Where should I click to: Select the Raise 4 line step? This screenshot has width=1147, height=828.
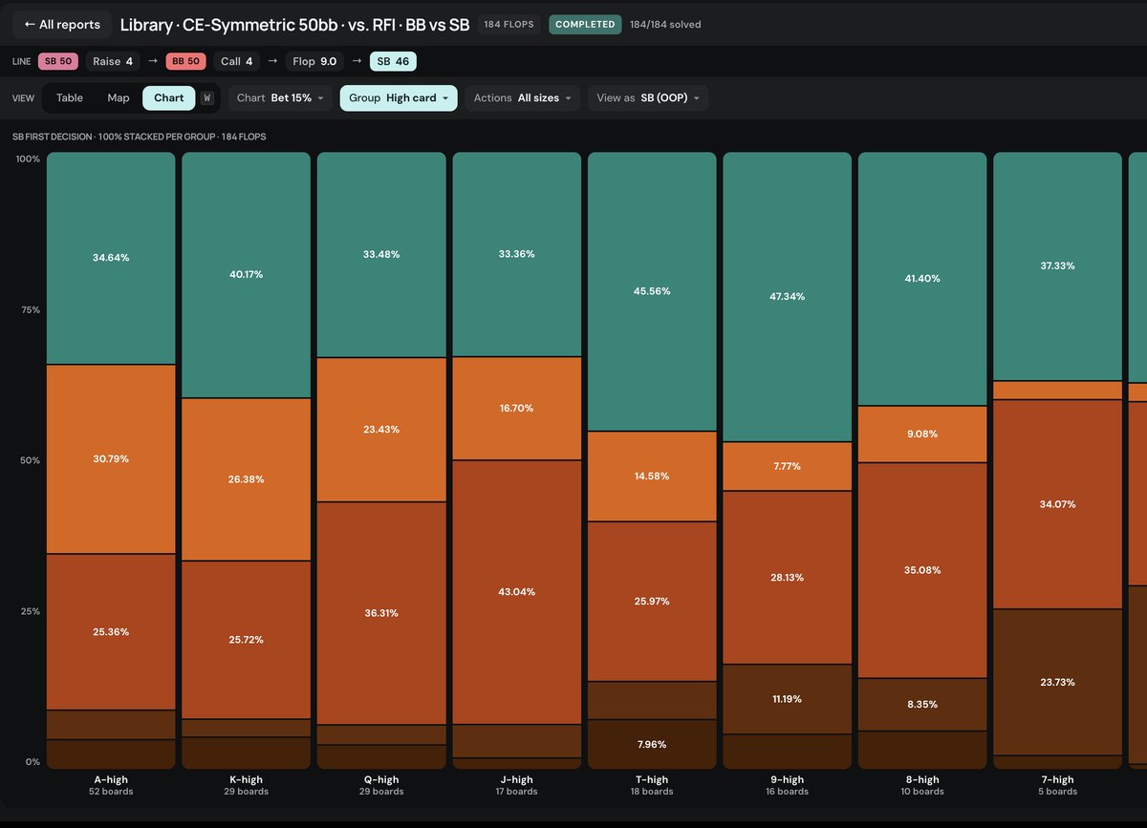click(113, 61)
